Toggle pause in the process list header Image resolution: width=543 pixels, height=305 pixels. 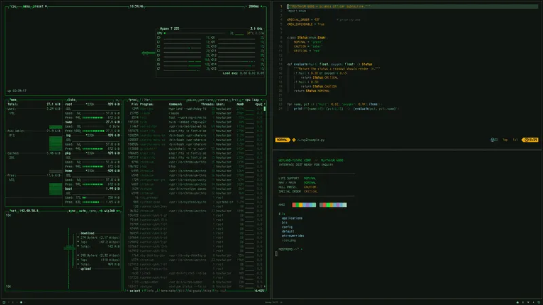tap(191, 100)
